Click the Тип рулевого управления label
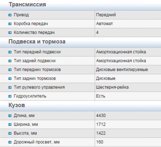161x147 pixels. coord(39,87)
